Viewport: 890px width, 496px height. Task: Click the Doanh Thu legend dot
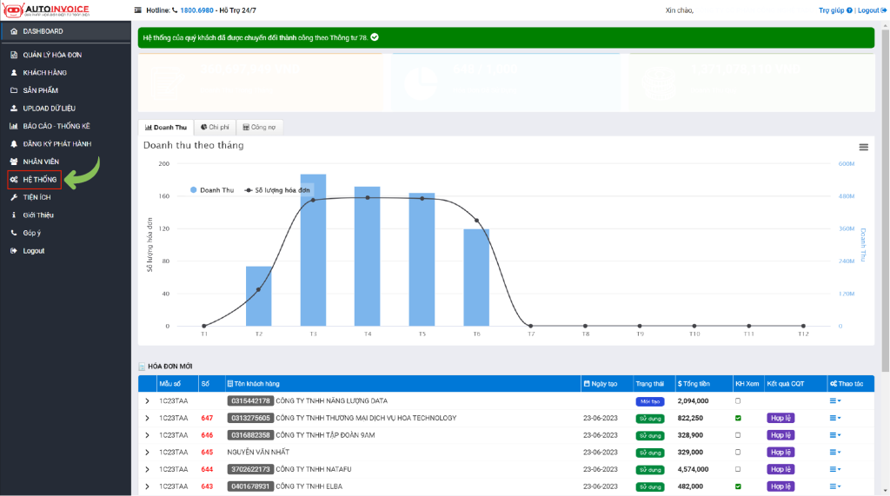click(194, 190)
